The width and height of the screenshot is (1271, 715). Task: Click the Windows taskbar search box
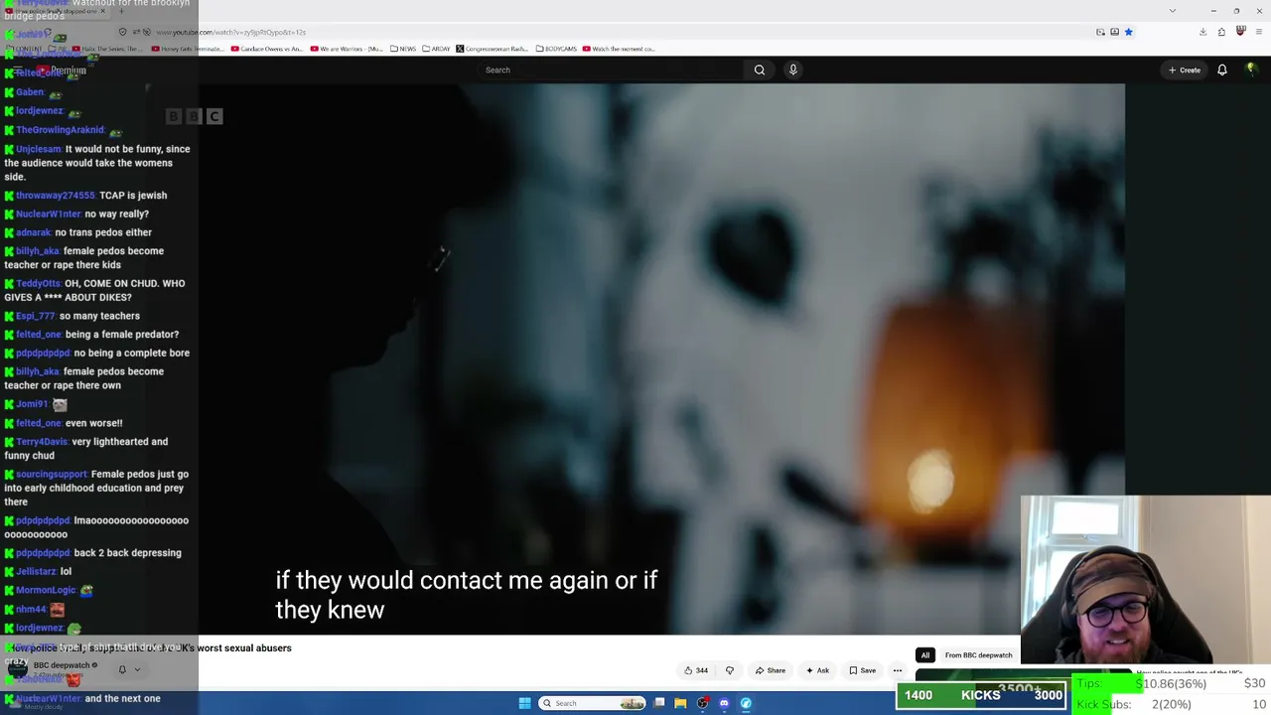[x=592, y=703]
